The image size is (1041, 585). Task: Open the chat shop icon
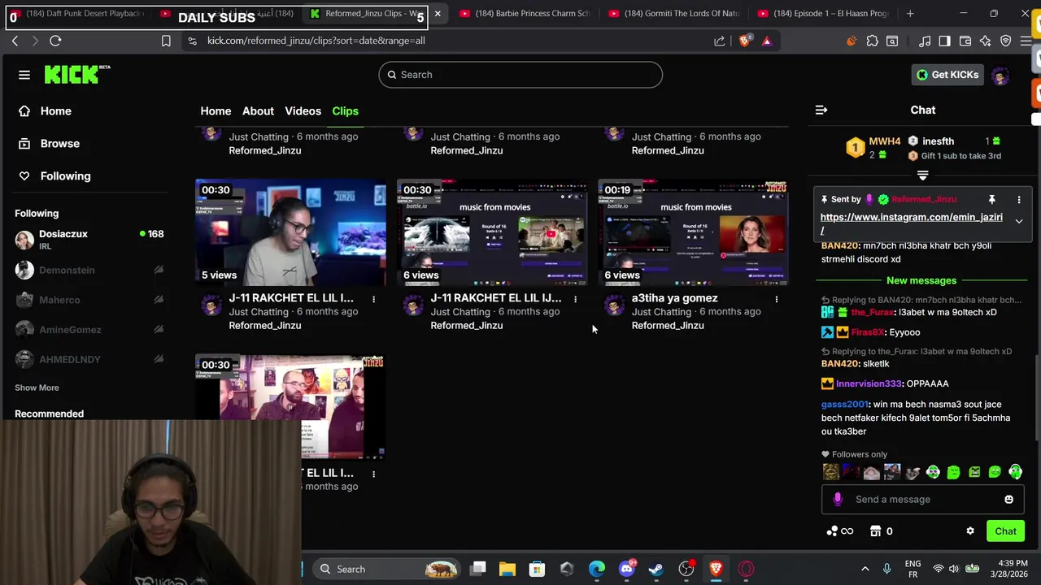tap(875, 531)
